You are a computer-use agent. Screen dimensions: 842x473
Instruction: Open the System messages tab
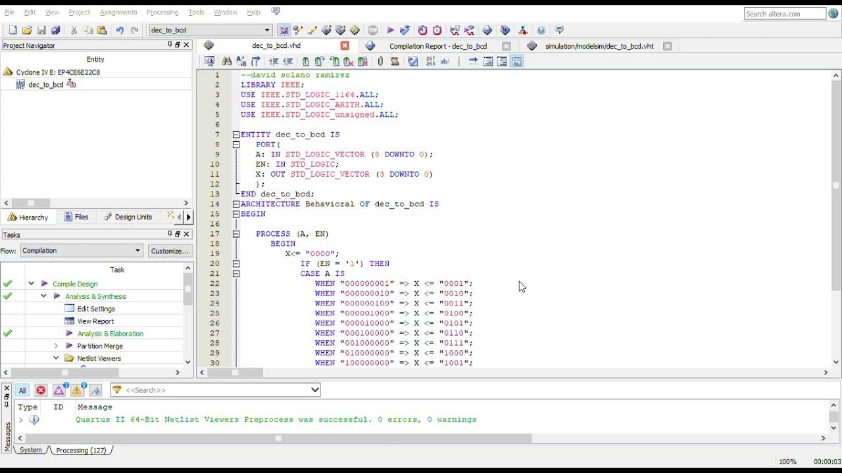pos(30,450)
